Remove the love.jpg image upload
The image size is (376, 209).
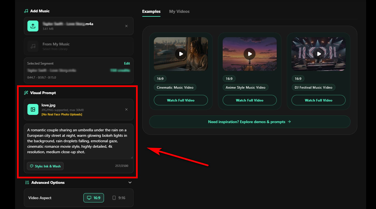(126, 109)
